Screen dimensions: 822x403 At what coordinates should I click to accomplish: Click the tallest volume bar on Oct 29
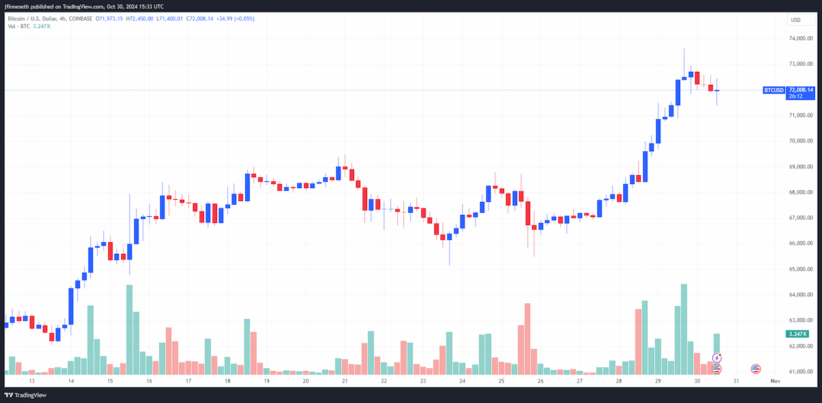(x=684, y=329)
